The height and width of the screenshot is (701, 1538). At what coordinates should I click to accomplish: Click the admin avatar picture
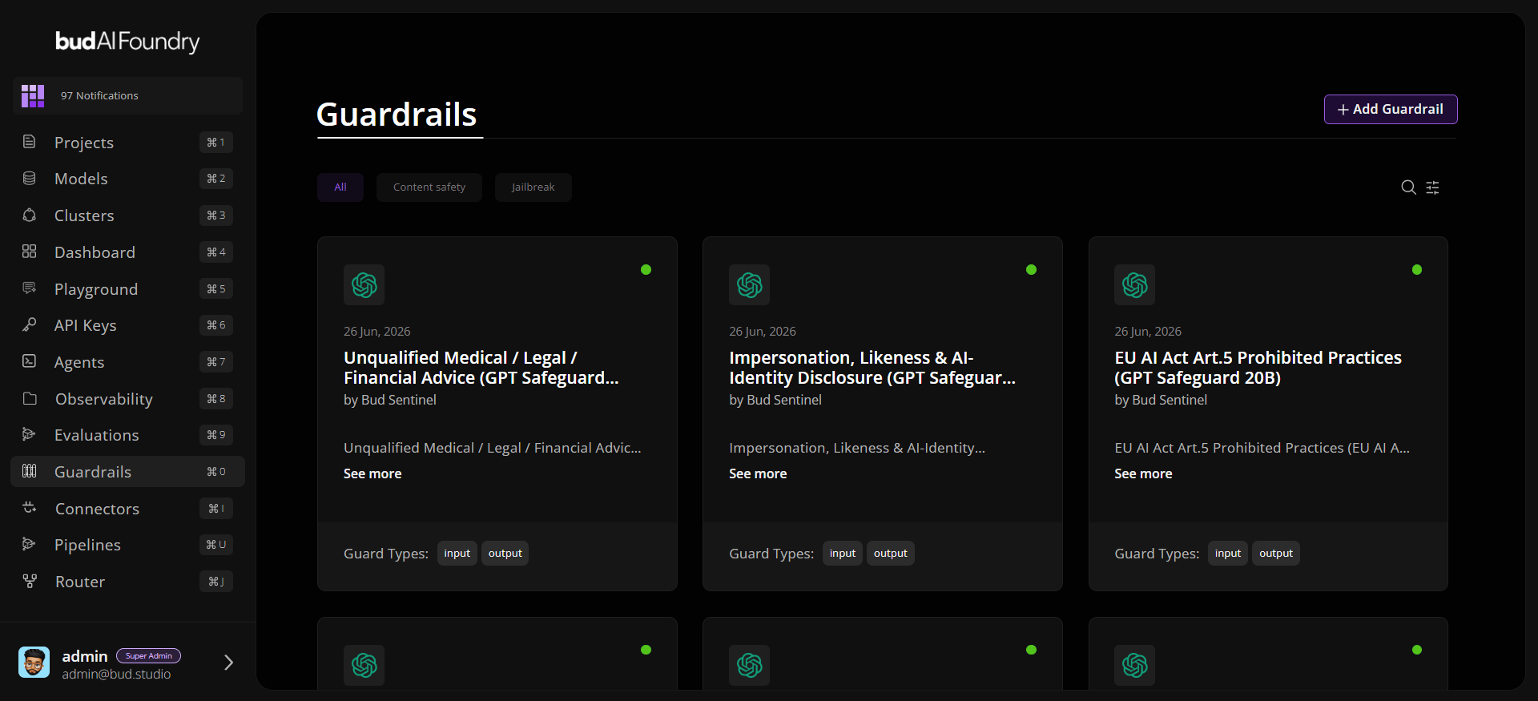tap(34, 663)
